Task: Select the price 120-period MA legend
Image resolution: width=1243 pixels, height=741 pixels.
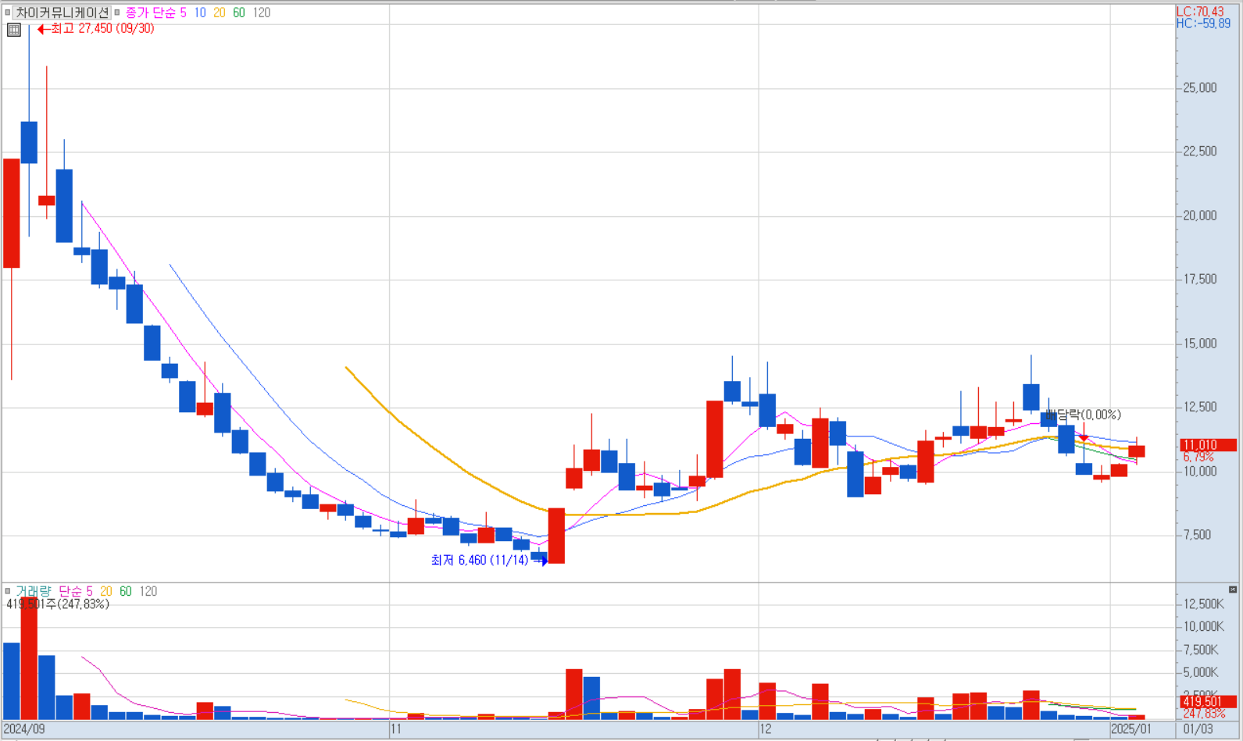Action: coord(262,12)
